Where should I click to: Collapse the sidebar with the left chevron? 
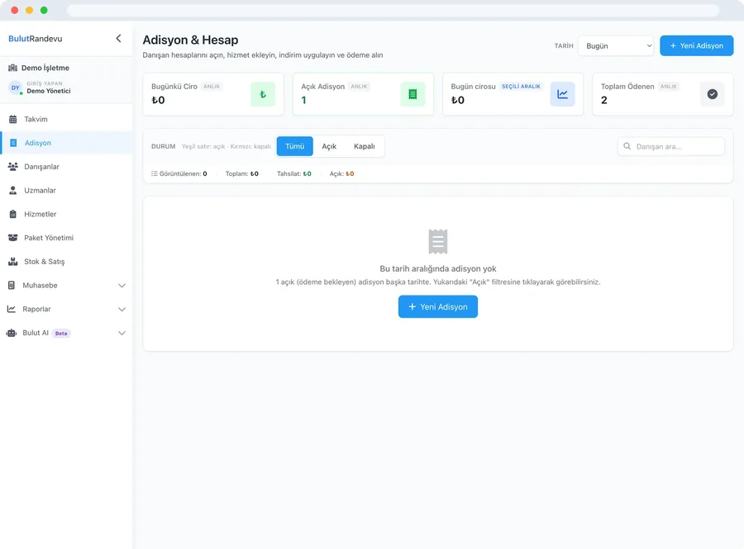pos(118,38)
